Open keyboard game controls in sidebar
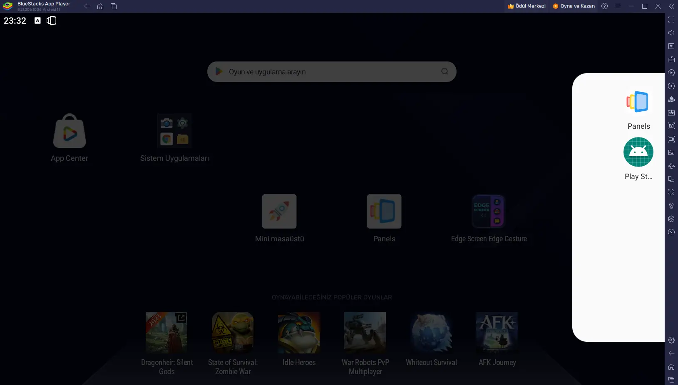The width and height of the screenshot is (678, 385). click(x=671, y=59)
